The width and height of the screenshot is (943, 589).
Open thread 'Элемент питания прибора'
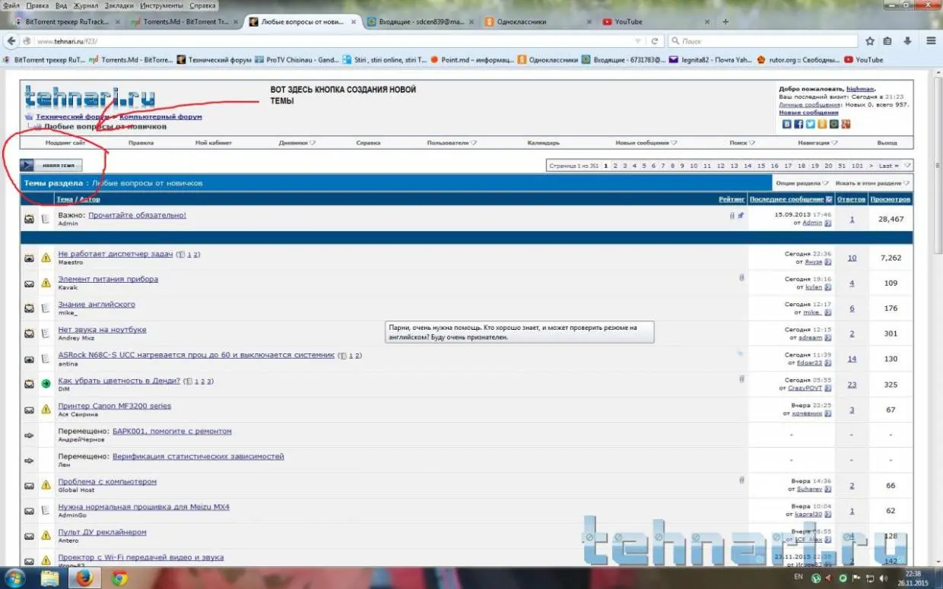pos(108,279)
